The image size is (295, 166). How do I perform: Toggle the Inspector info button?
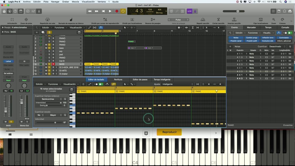tap(10, 11)
